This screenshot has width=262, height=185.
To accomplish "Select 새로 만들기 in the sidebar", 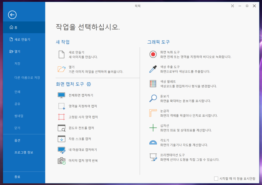I will [24, 39].
